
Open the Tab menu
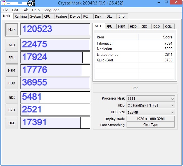coord(25,10)
